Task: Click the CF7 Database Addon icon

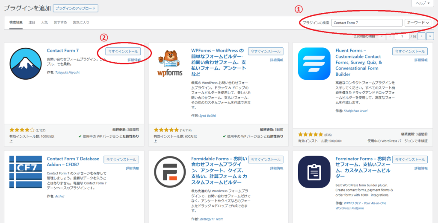Action: [x=25, y=172]
